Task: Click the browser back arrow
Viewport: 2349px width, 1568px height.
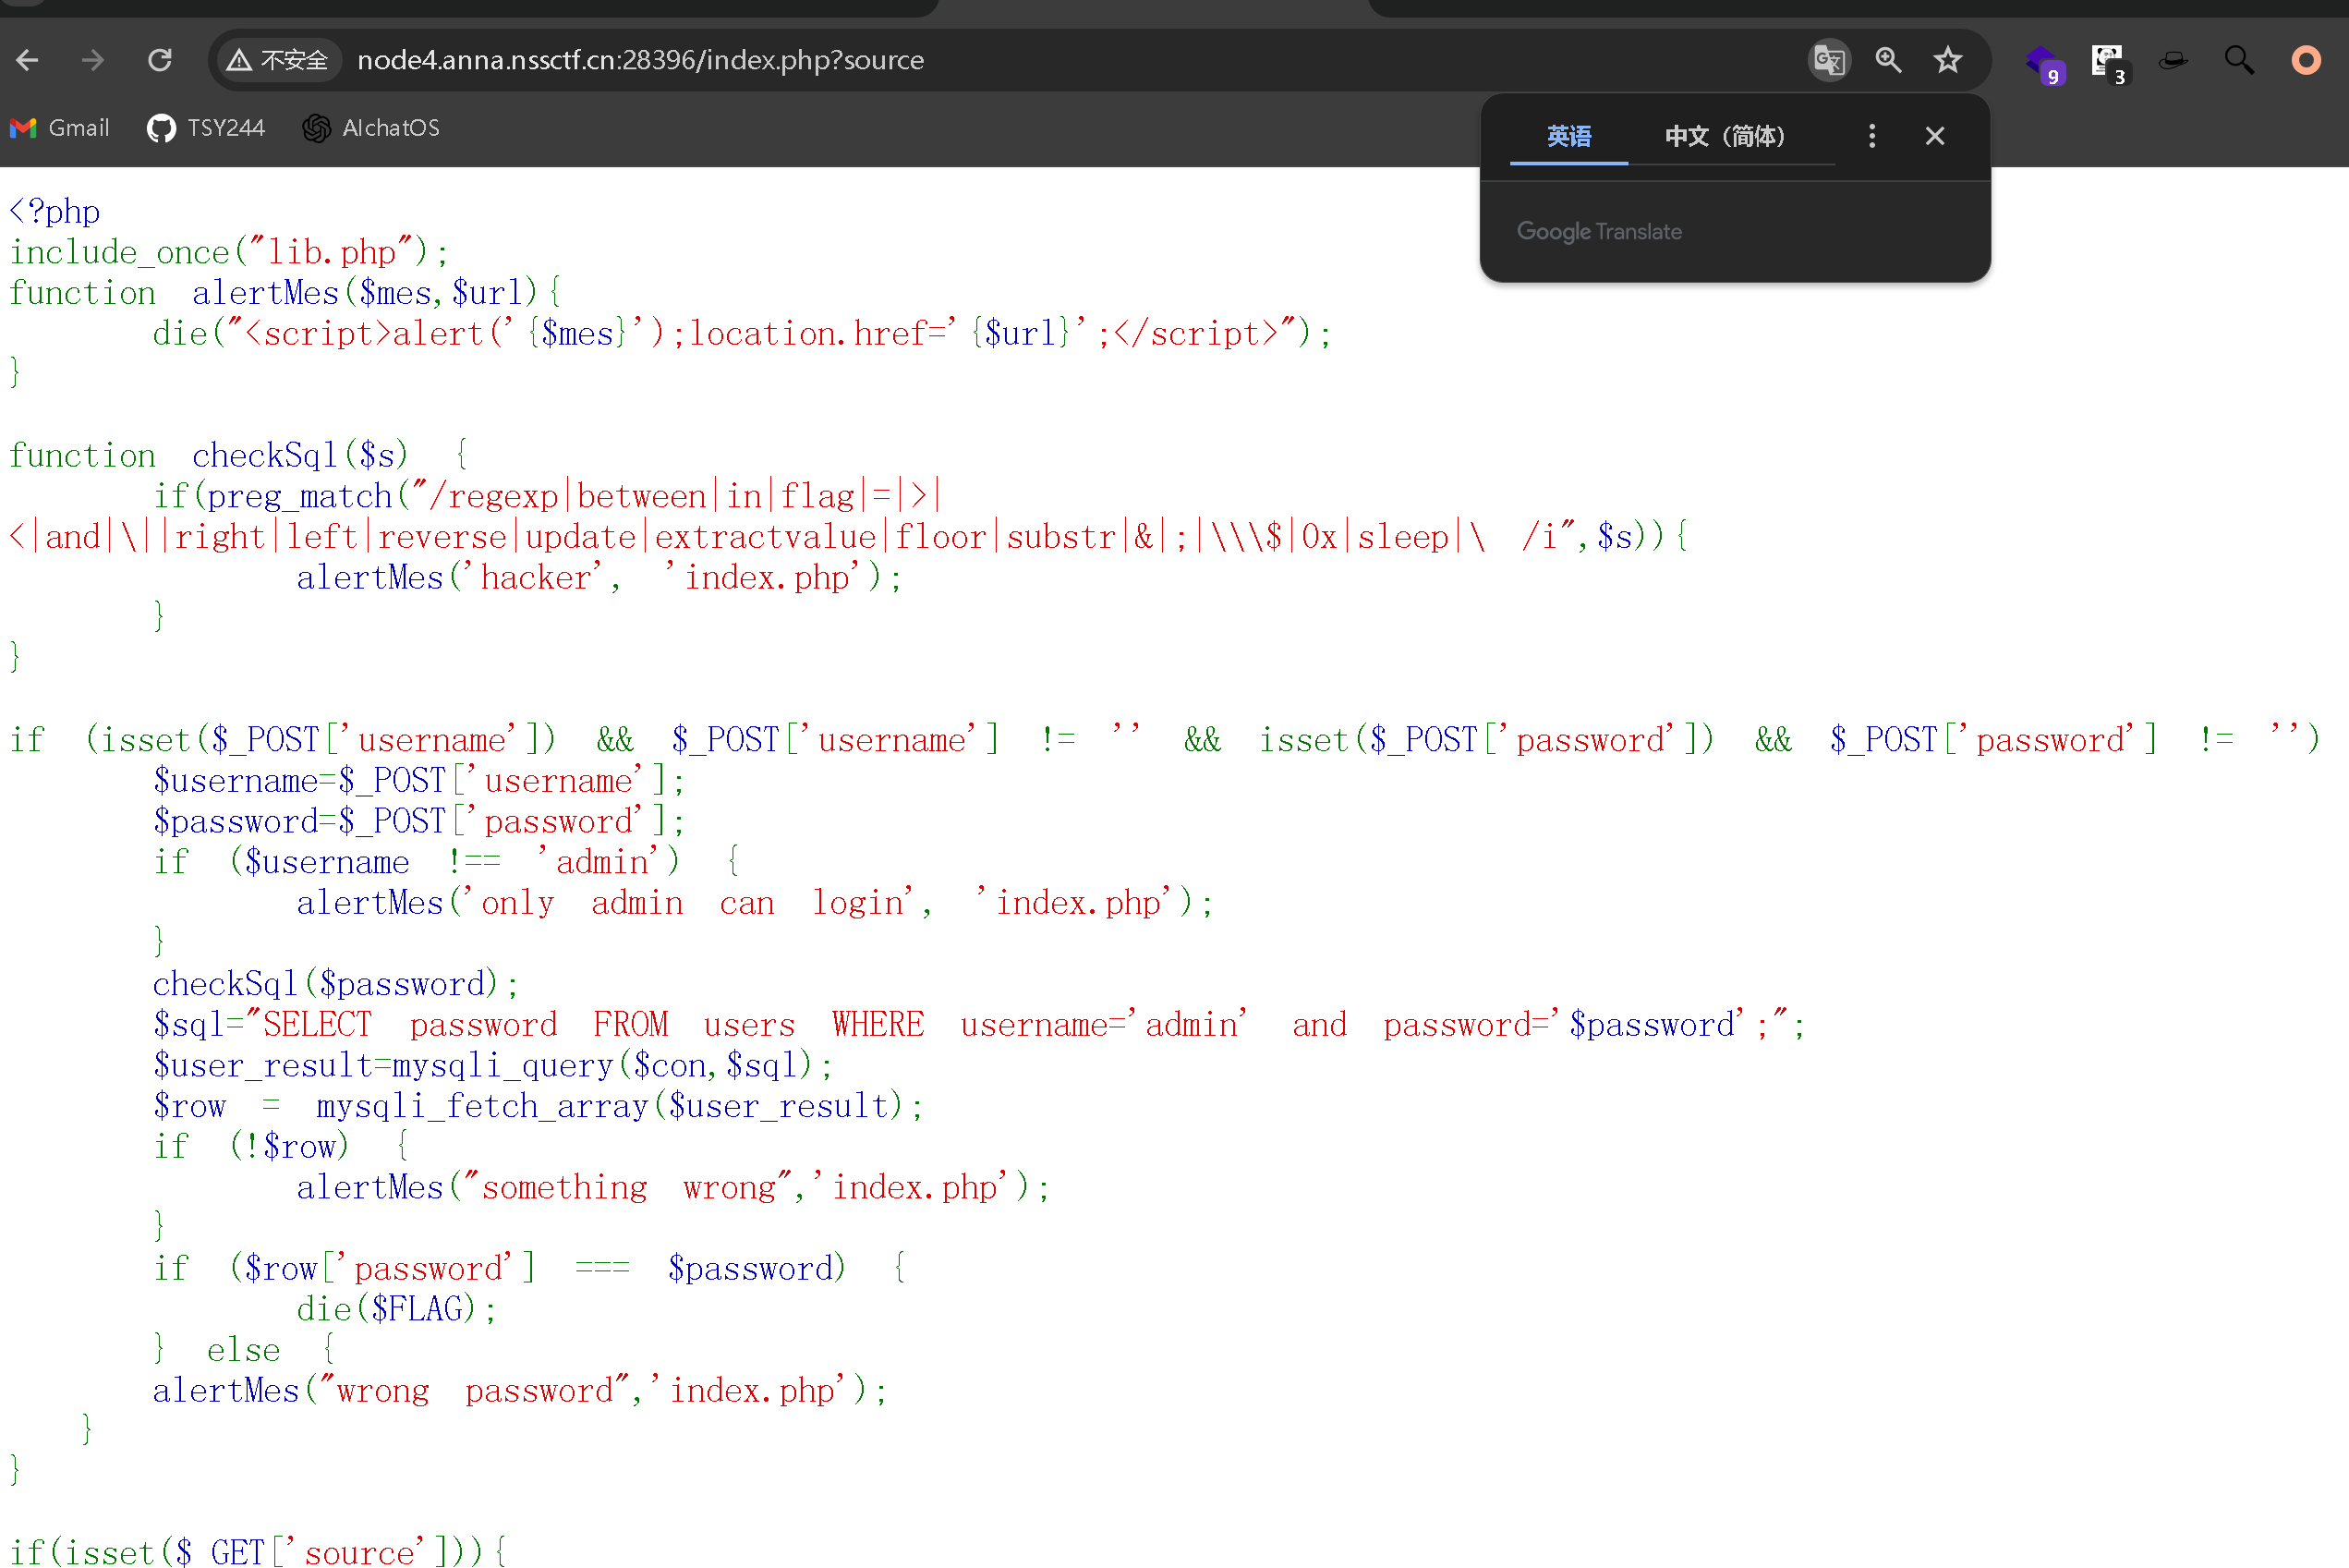Action: 27,60
